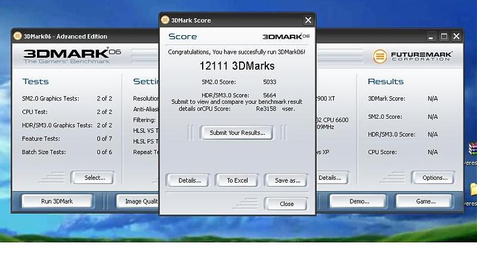Close the 3DMark06 main window

coord(456,36)
